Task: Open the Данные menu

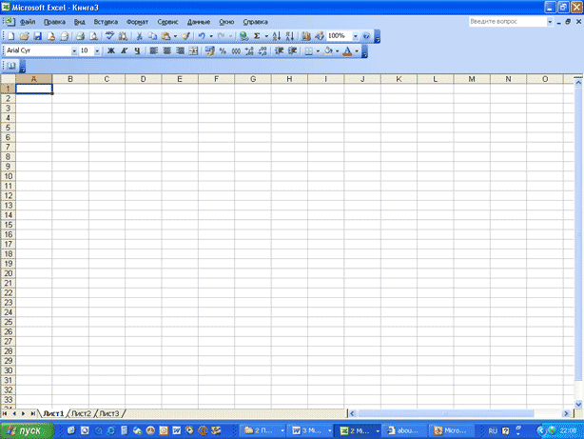Action: click(199, 22)
